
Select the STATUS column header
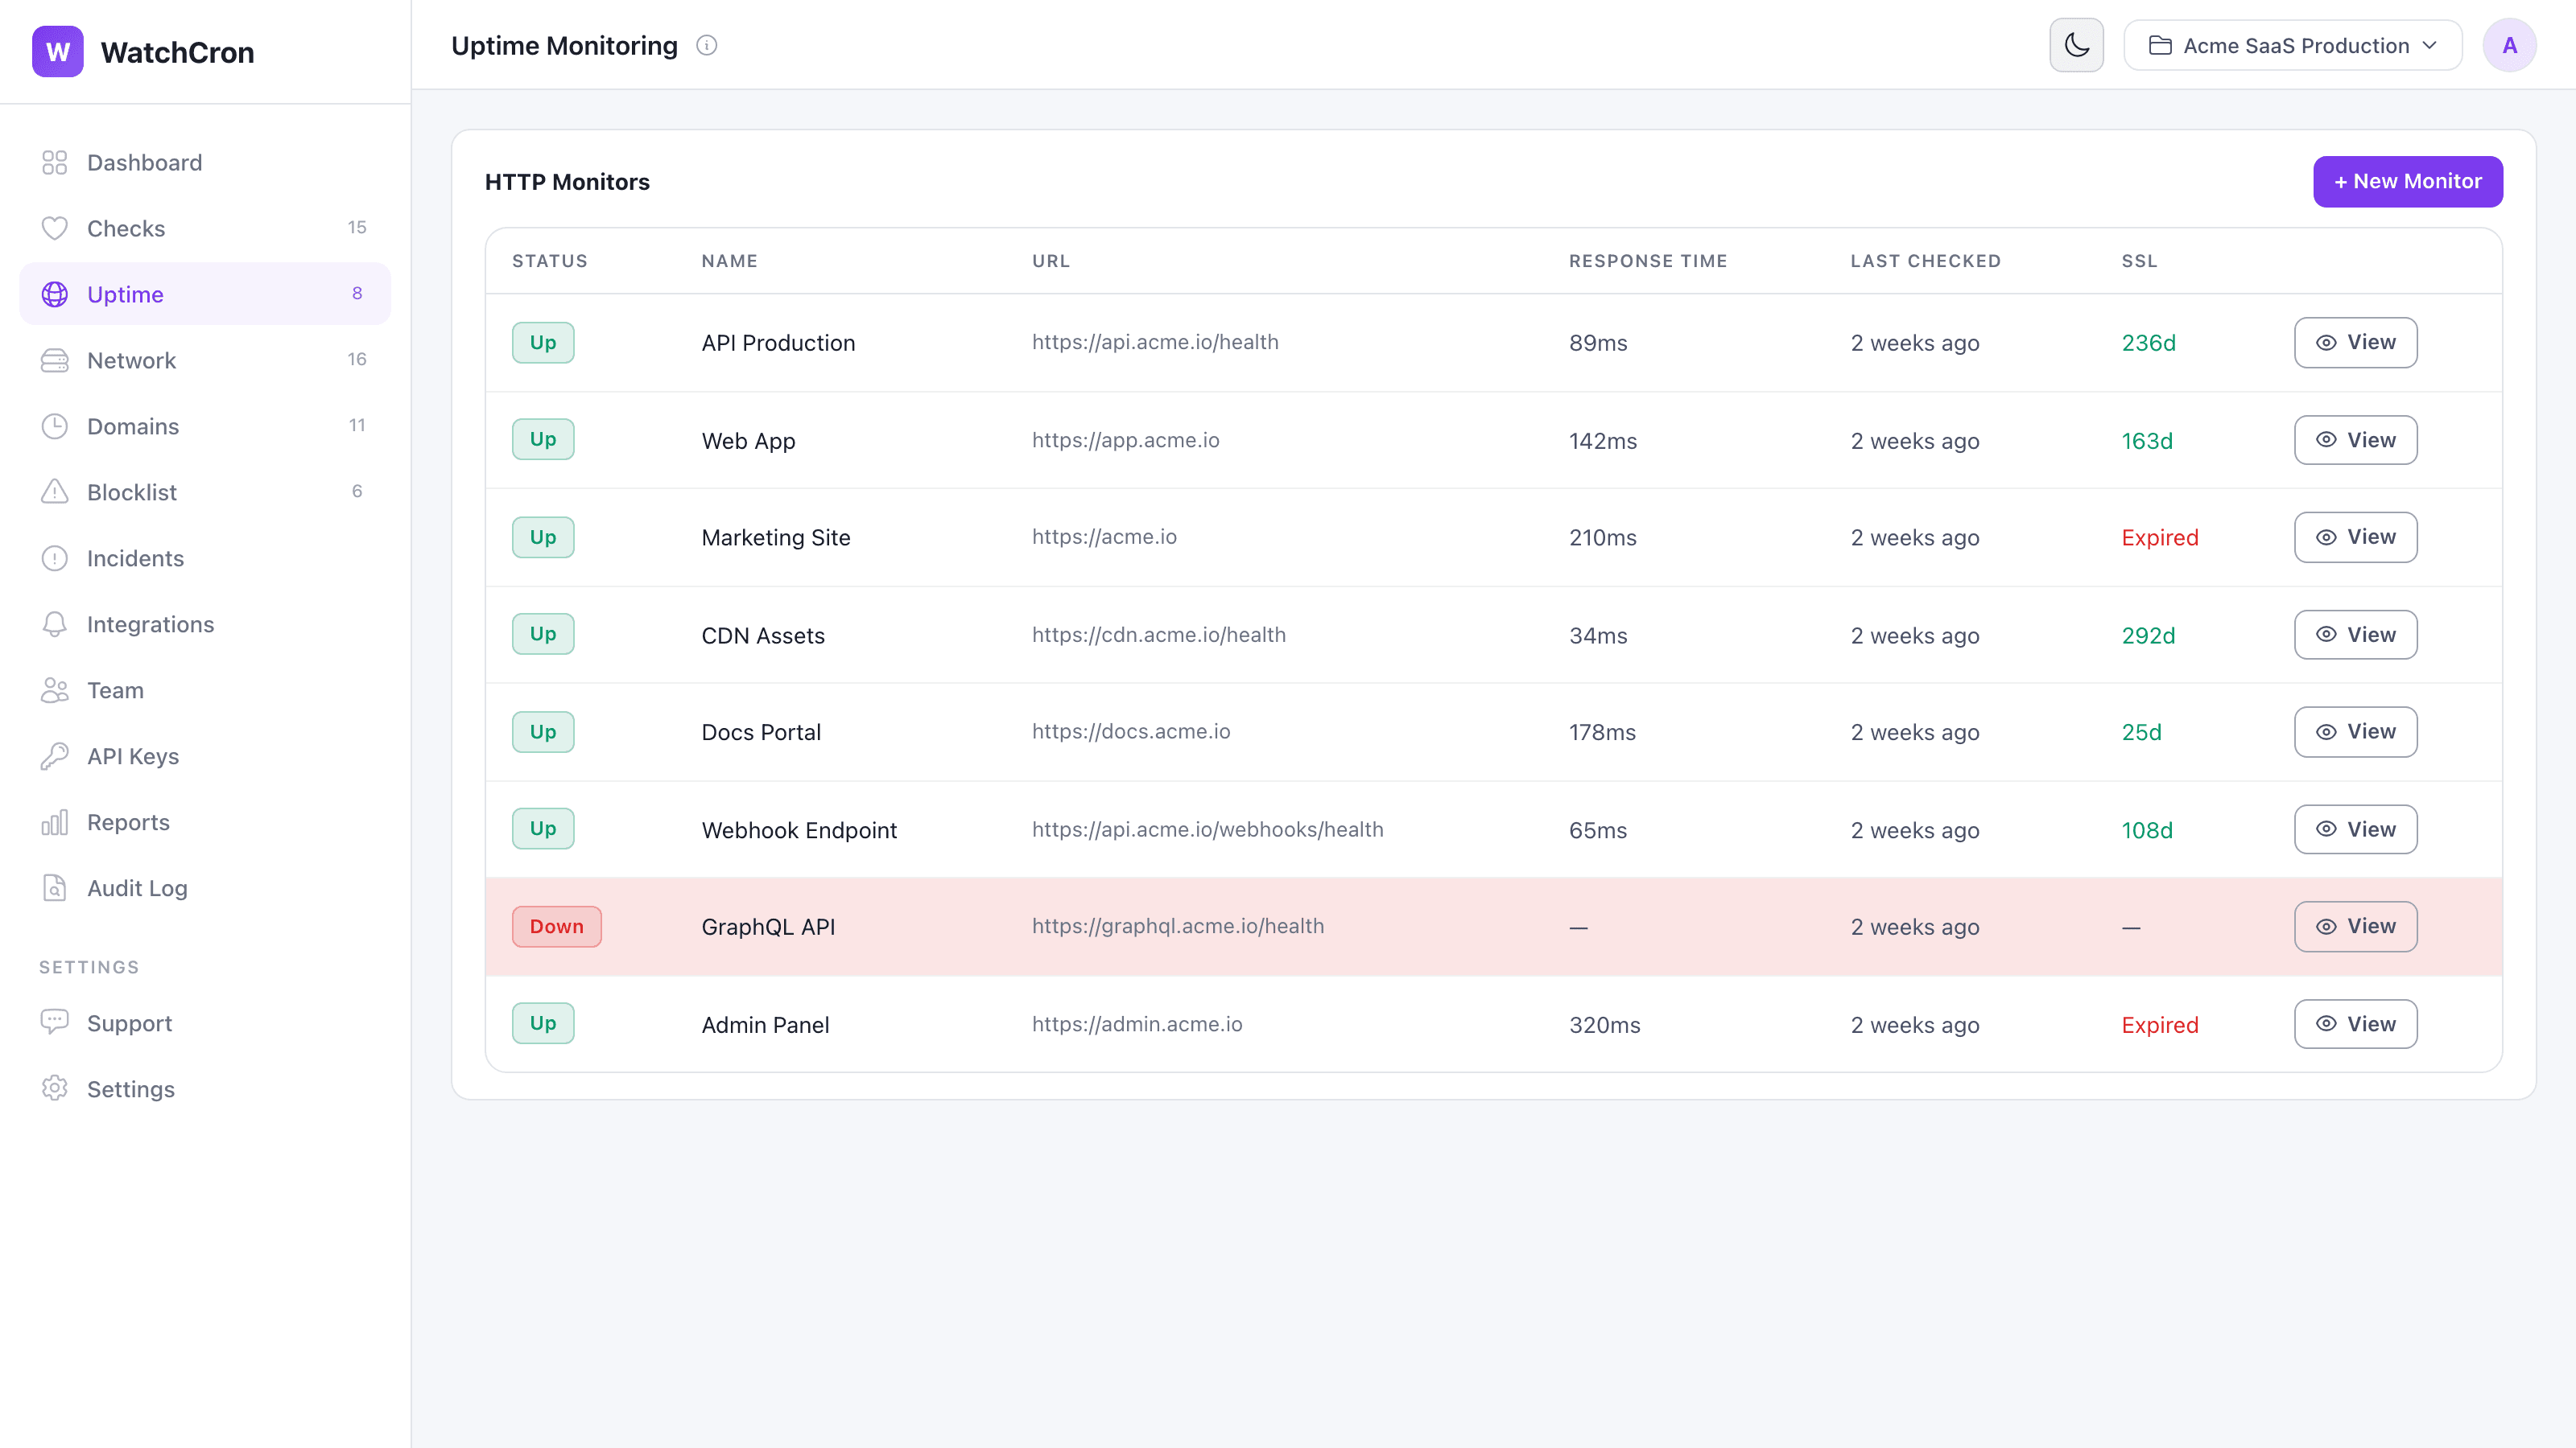[550, 261]
